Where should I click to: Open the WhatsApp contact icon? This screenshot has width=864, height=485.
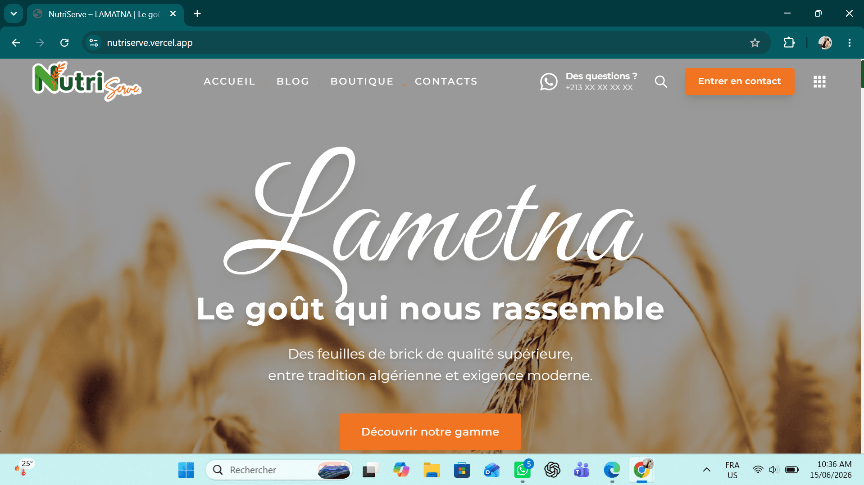(x=548, y=81)
